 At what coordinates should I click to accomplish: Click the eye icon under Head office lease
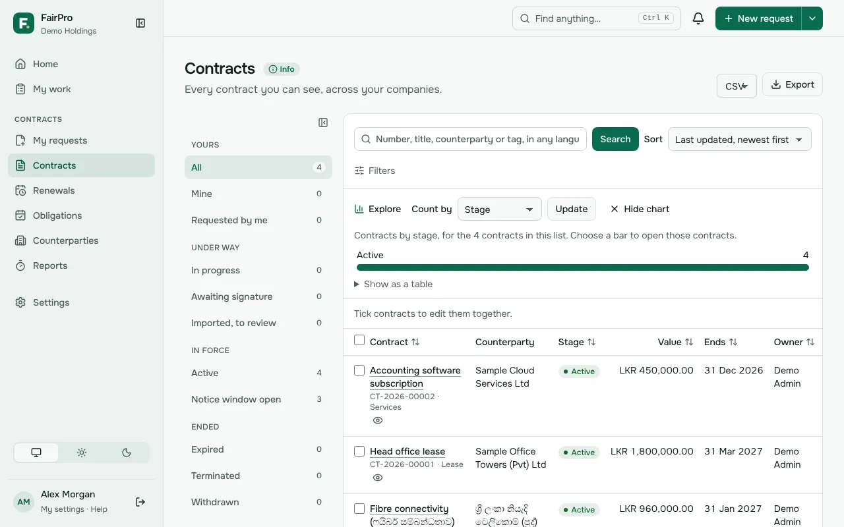378,478
